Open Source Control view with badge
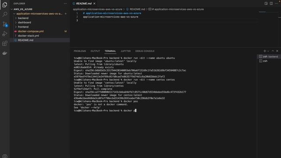This screenshot has width=281, height=158. [5, 24]
